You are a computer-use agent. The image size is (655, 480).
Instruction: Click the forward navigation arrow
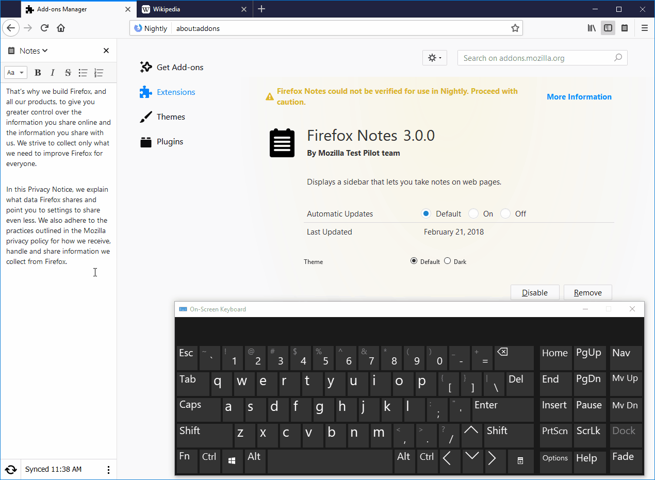click(28, 28)
